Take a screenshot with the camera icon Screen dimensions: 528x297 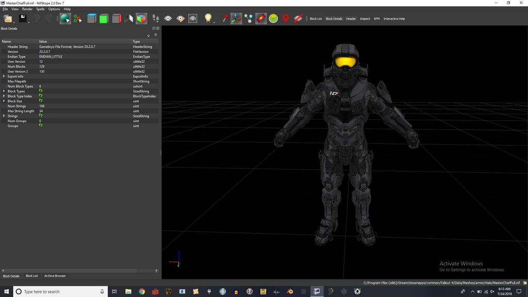point(193,19)
